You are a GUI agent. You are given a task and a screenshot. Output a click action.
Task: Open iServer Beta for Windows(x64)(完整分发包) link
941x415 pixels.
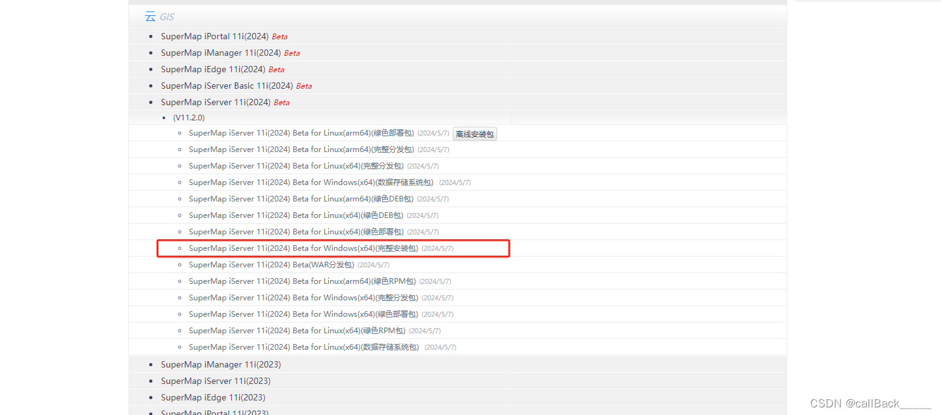click(x=304, y=298)
